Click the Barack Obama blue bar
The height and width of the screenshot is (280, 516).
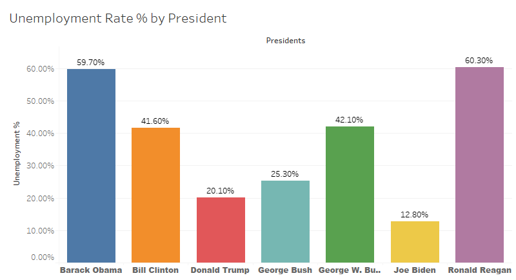91,165
